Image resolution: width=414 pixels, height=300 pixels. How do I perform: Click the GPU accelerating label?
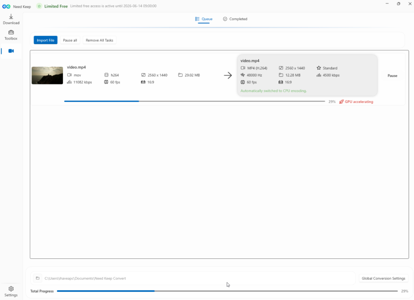click(359, 102)
